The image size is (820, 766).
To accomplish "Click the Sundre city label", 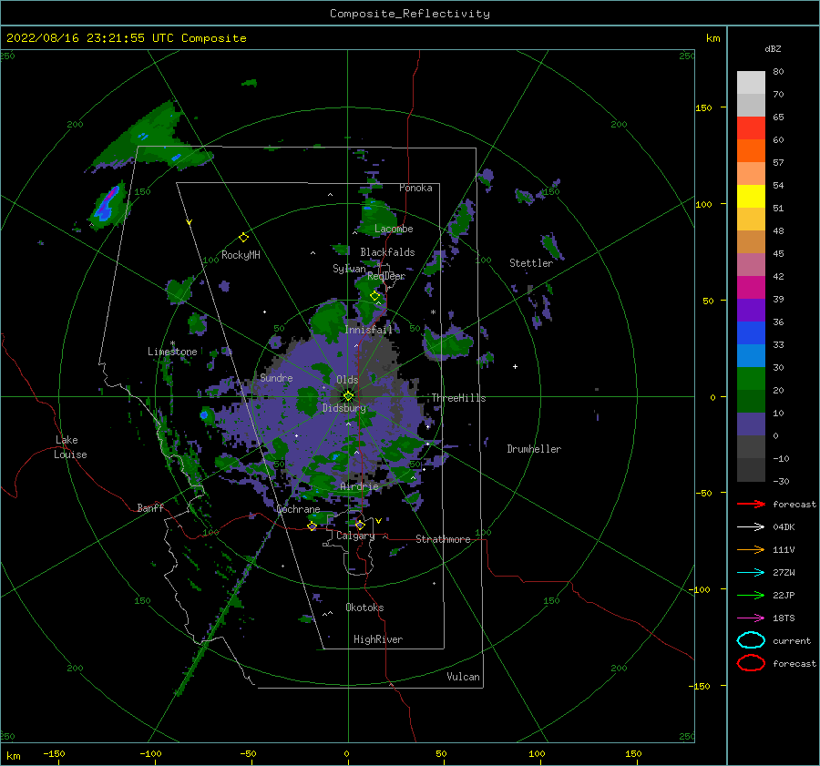I will (276, 377).
